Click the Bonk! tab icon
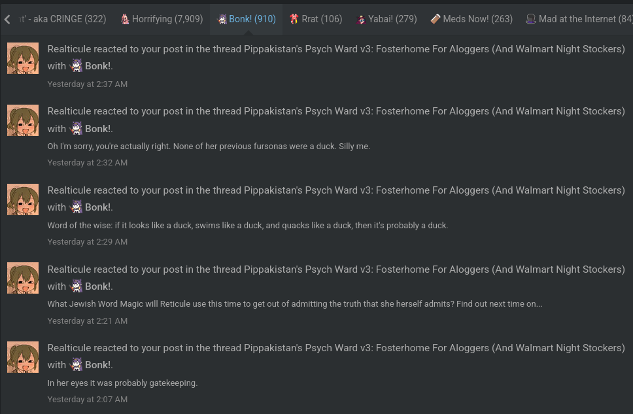This screenshot has height=414, width=633. (x=222, y=19)
